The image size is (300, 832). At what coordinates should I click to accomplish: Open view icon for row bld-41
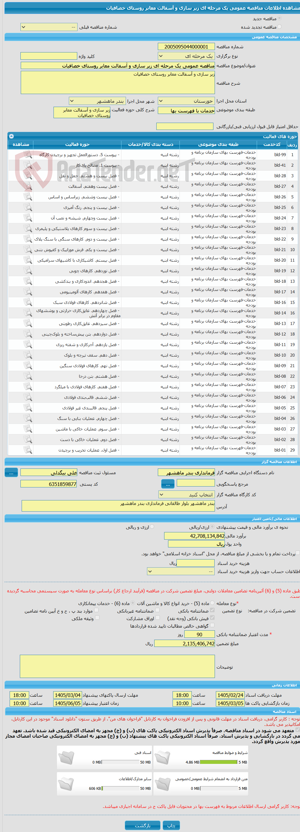pyautogui.click(x=28, y=165)
